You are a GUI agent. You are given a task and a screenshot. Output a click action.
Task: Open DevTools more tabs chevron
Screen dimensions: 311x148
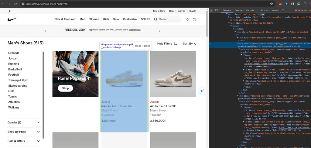pos(283,10)
